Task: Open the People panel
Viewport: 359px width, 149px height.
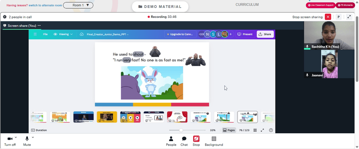Action: (x=171, y=141)
